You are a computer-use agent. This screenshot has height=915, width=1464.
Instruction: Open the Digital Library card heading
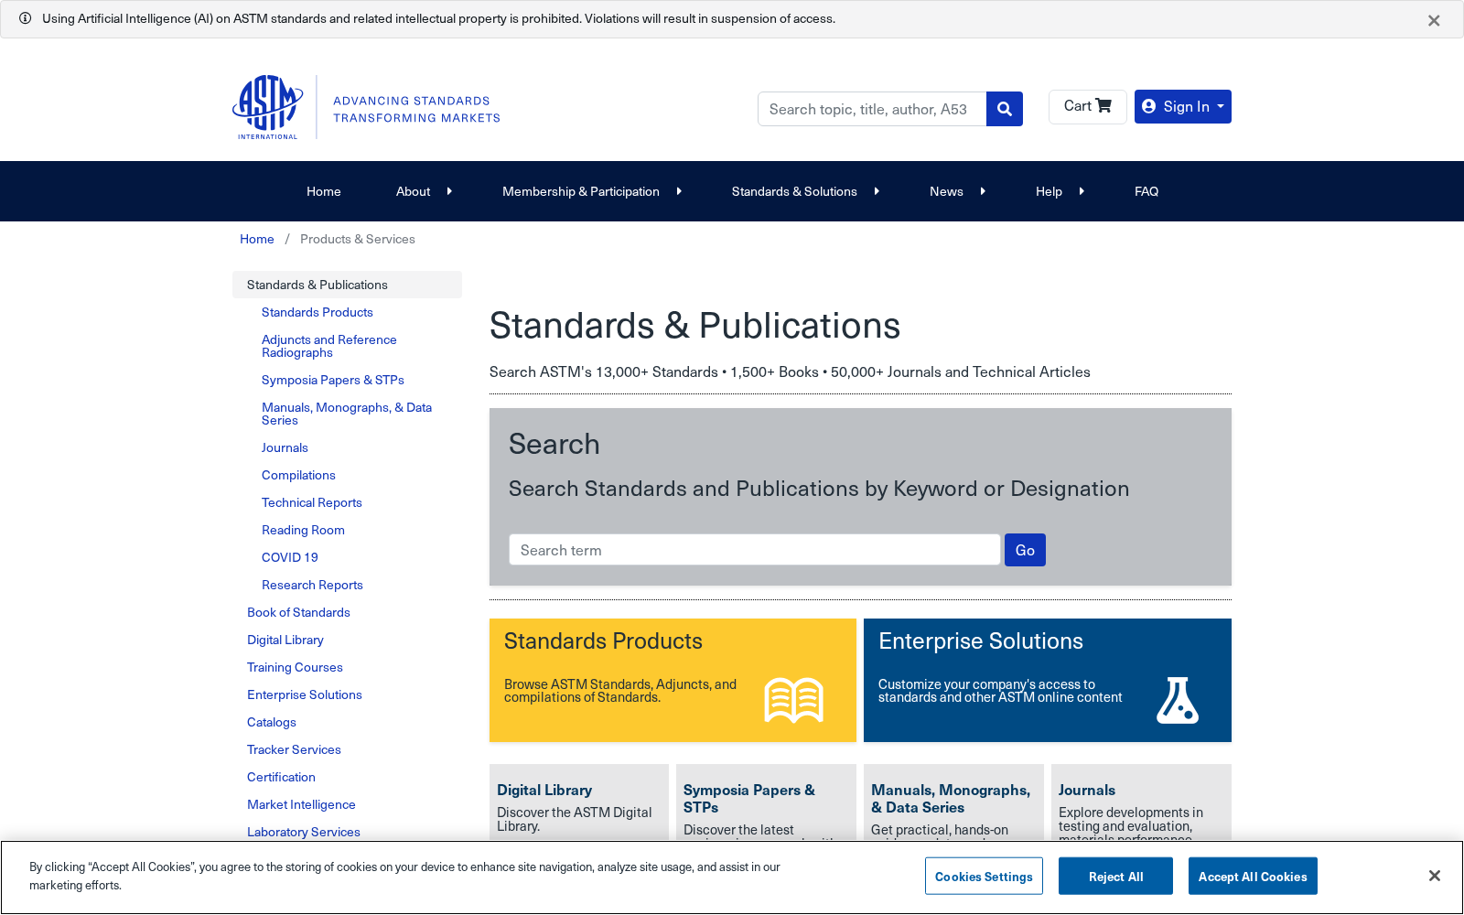point(544,790)
